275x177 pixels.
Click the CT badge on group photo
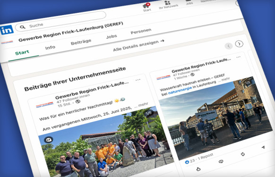[x=48, y=140]
